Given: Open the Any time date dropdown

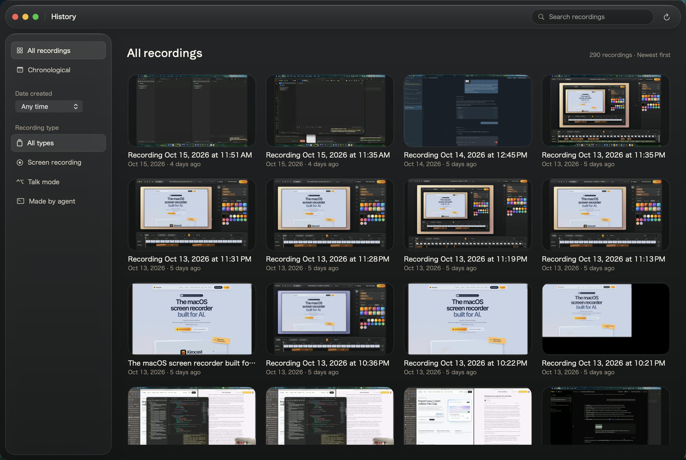Looking at the screenshot, I should (x=49, y=106).
